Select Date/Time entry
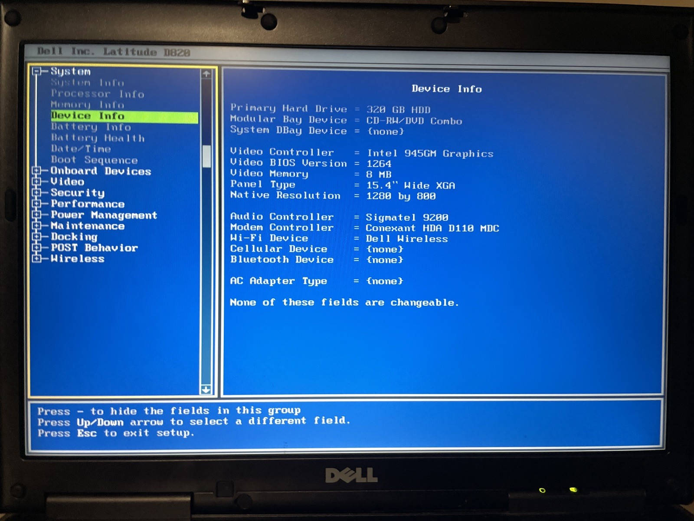The height and width of the screenshot is (521, 694). 81,149
